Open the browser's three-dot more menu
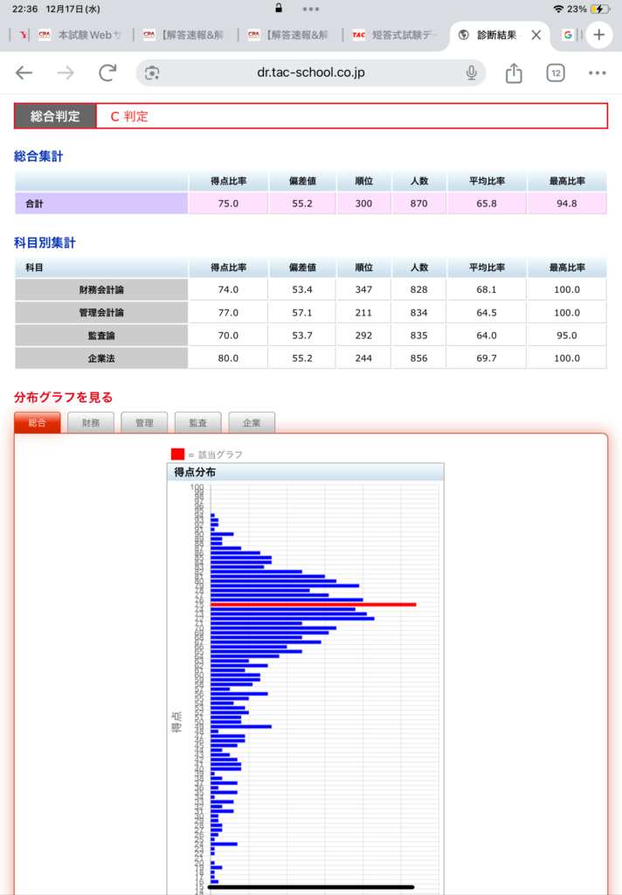This screenshot has width=622, height=895. (598, 73)
